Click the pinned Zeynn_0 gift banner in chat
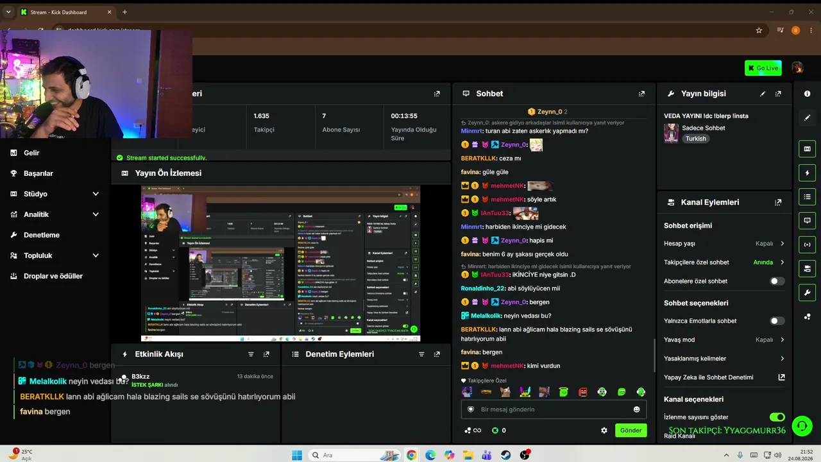The width and height of the screenshot is (821, 462). point(548,112)
